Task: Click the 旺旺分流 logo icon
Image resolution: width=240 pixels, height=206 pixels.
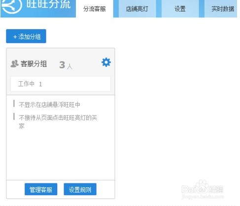Action: (x=12, y=5)
